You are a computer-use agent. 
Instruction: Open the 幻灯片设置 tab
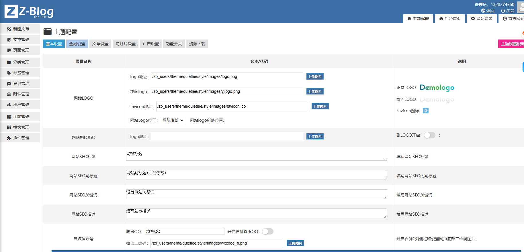(126, 44)
